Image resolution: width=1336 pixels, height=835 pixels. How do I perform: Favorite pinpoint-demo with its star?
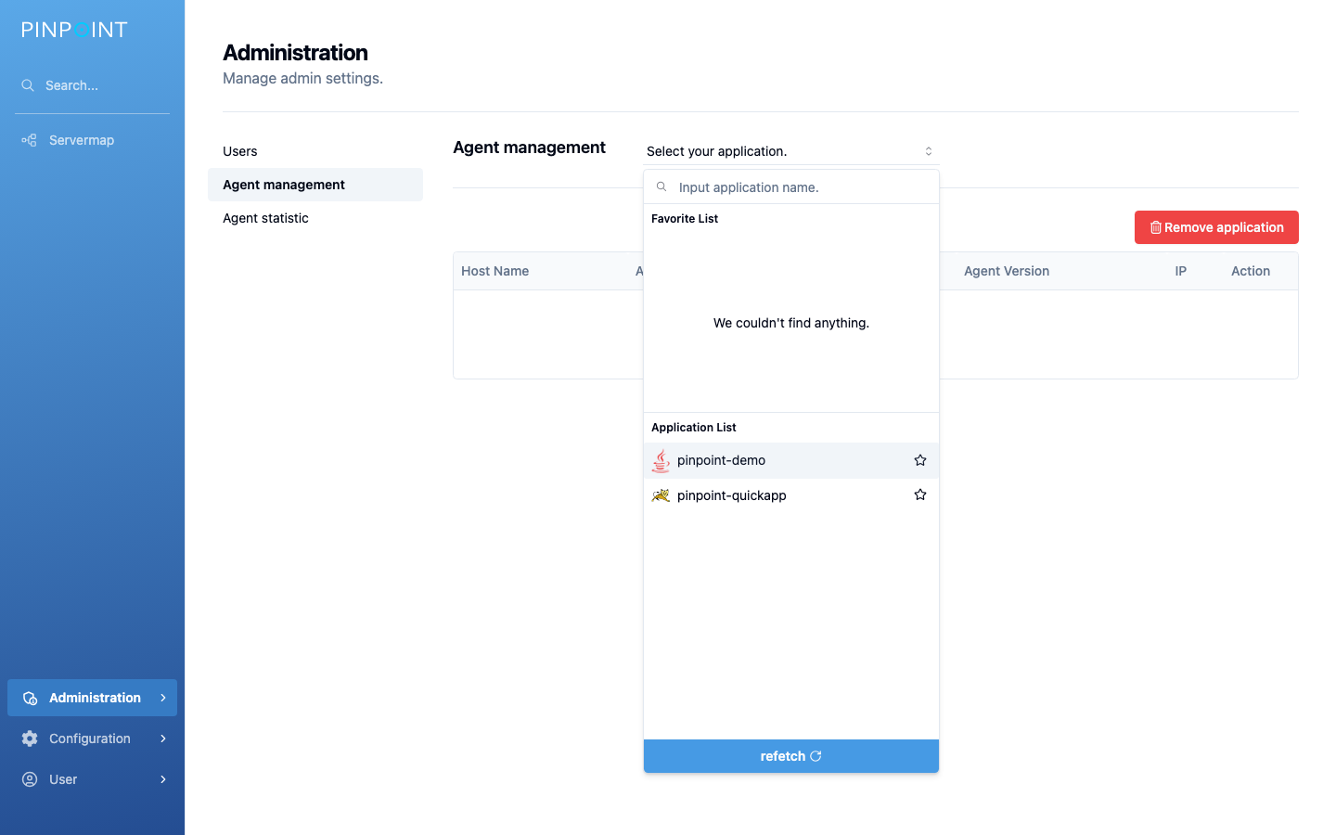click(x=920, y=460)
